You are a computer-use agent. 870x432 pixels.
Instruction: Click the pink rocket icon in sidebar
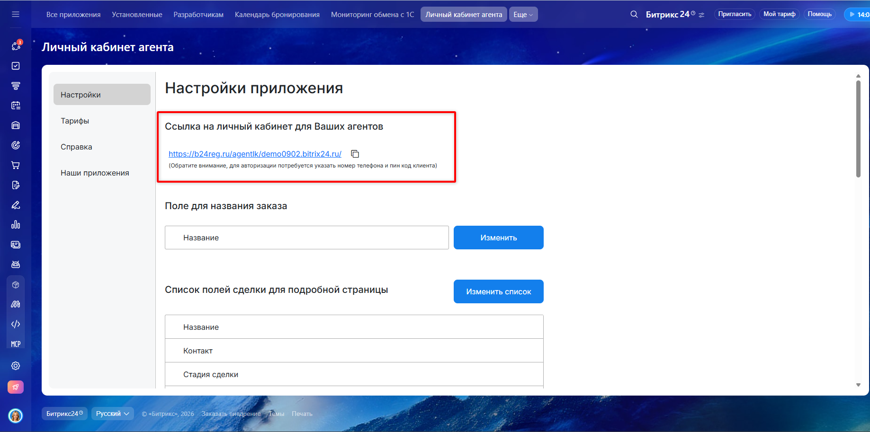pyautogui.click(x=16, y=387)
